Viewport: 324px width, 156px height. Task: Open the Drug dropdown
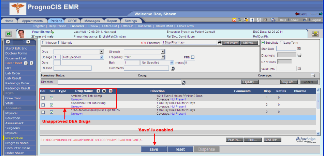[x=101, y=52]
